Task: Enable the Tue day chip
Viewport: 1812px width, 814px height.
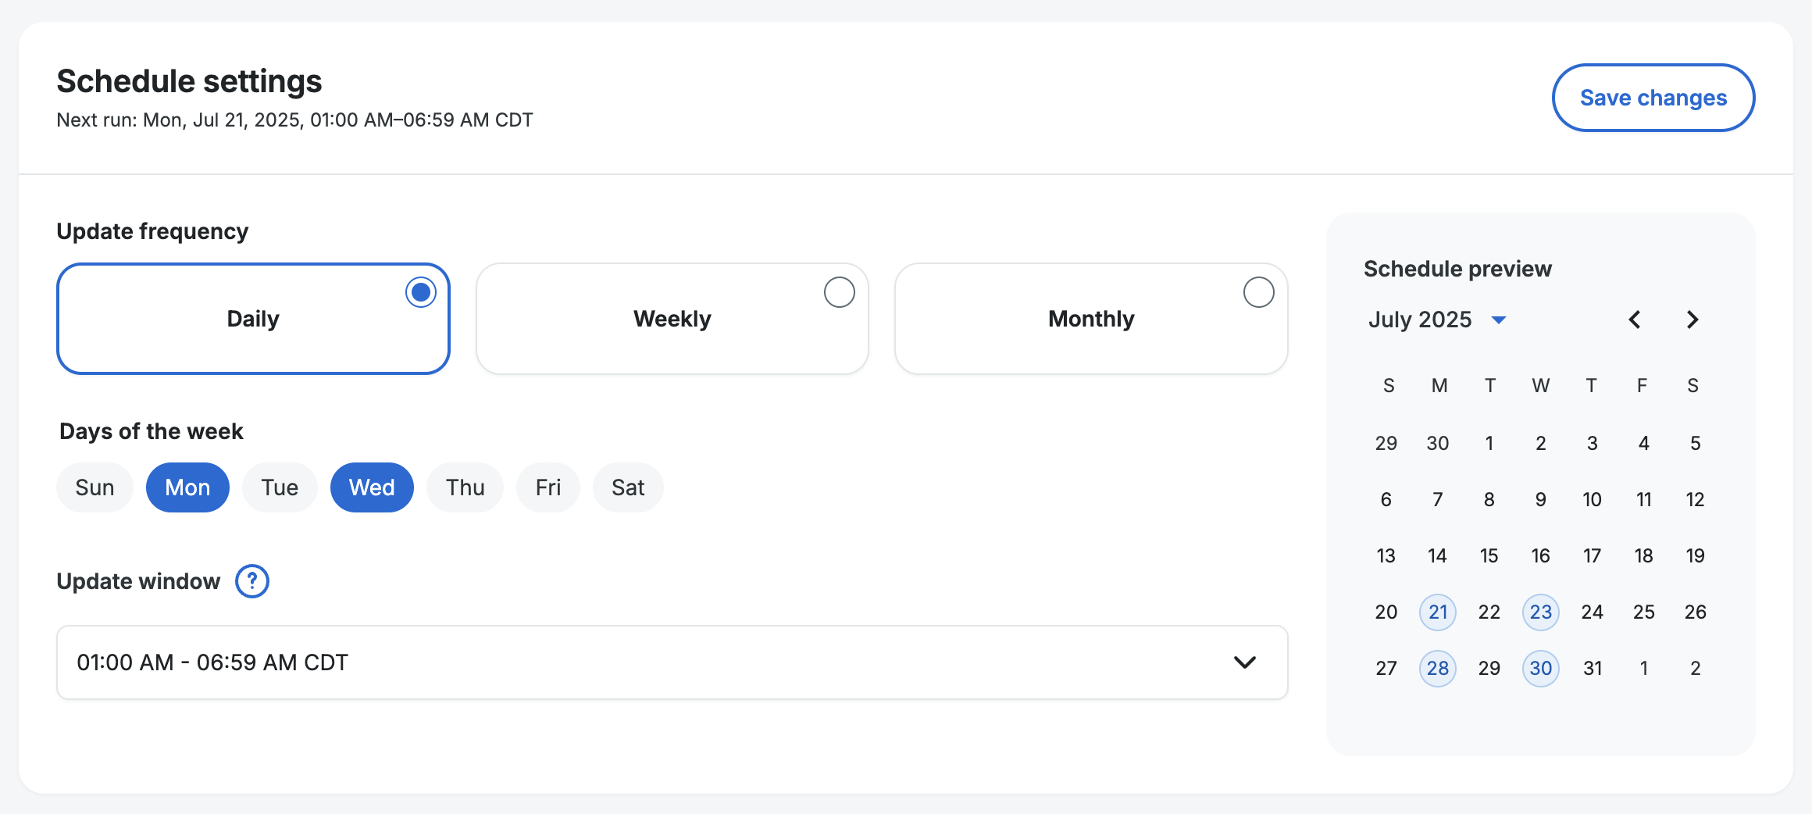Action: [280, 487]
